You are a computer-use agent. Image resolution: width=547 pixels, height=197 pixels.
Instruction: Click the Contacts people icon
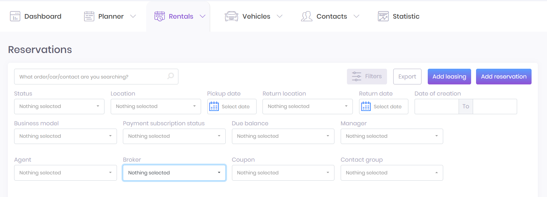pyautogui.click(x=307, y=16)
